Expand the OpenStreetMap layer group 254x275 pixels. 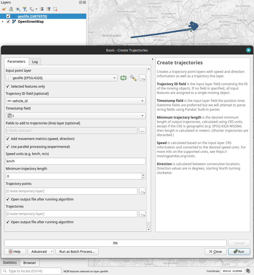point(3,22)
